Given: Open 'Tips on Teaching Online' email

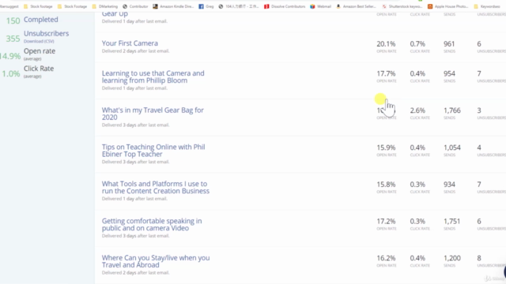Looking at the screenshot, I should (153, 151).
